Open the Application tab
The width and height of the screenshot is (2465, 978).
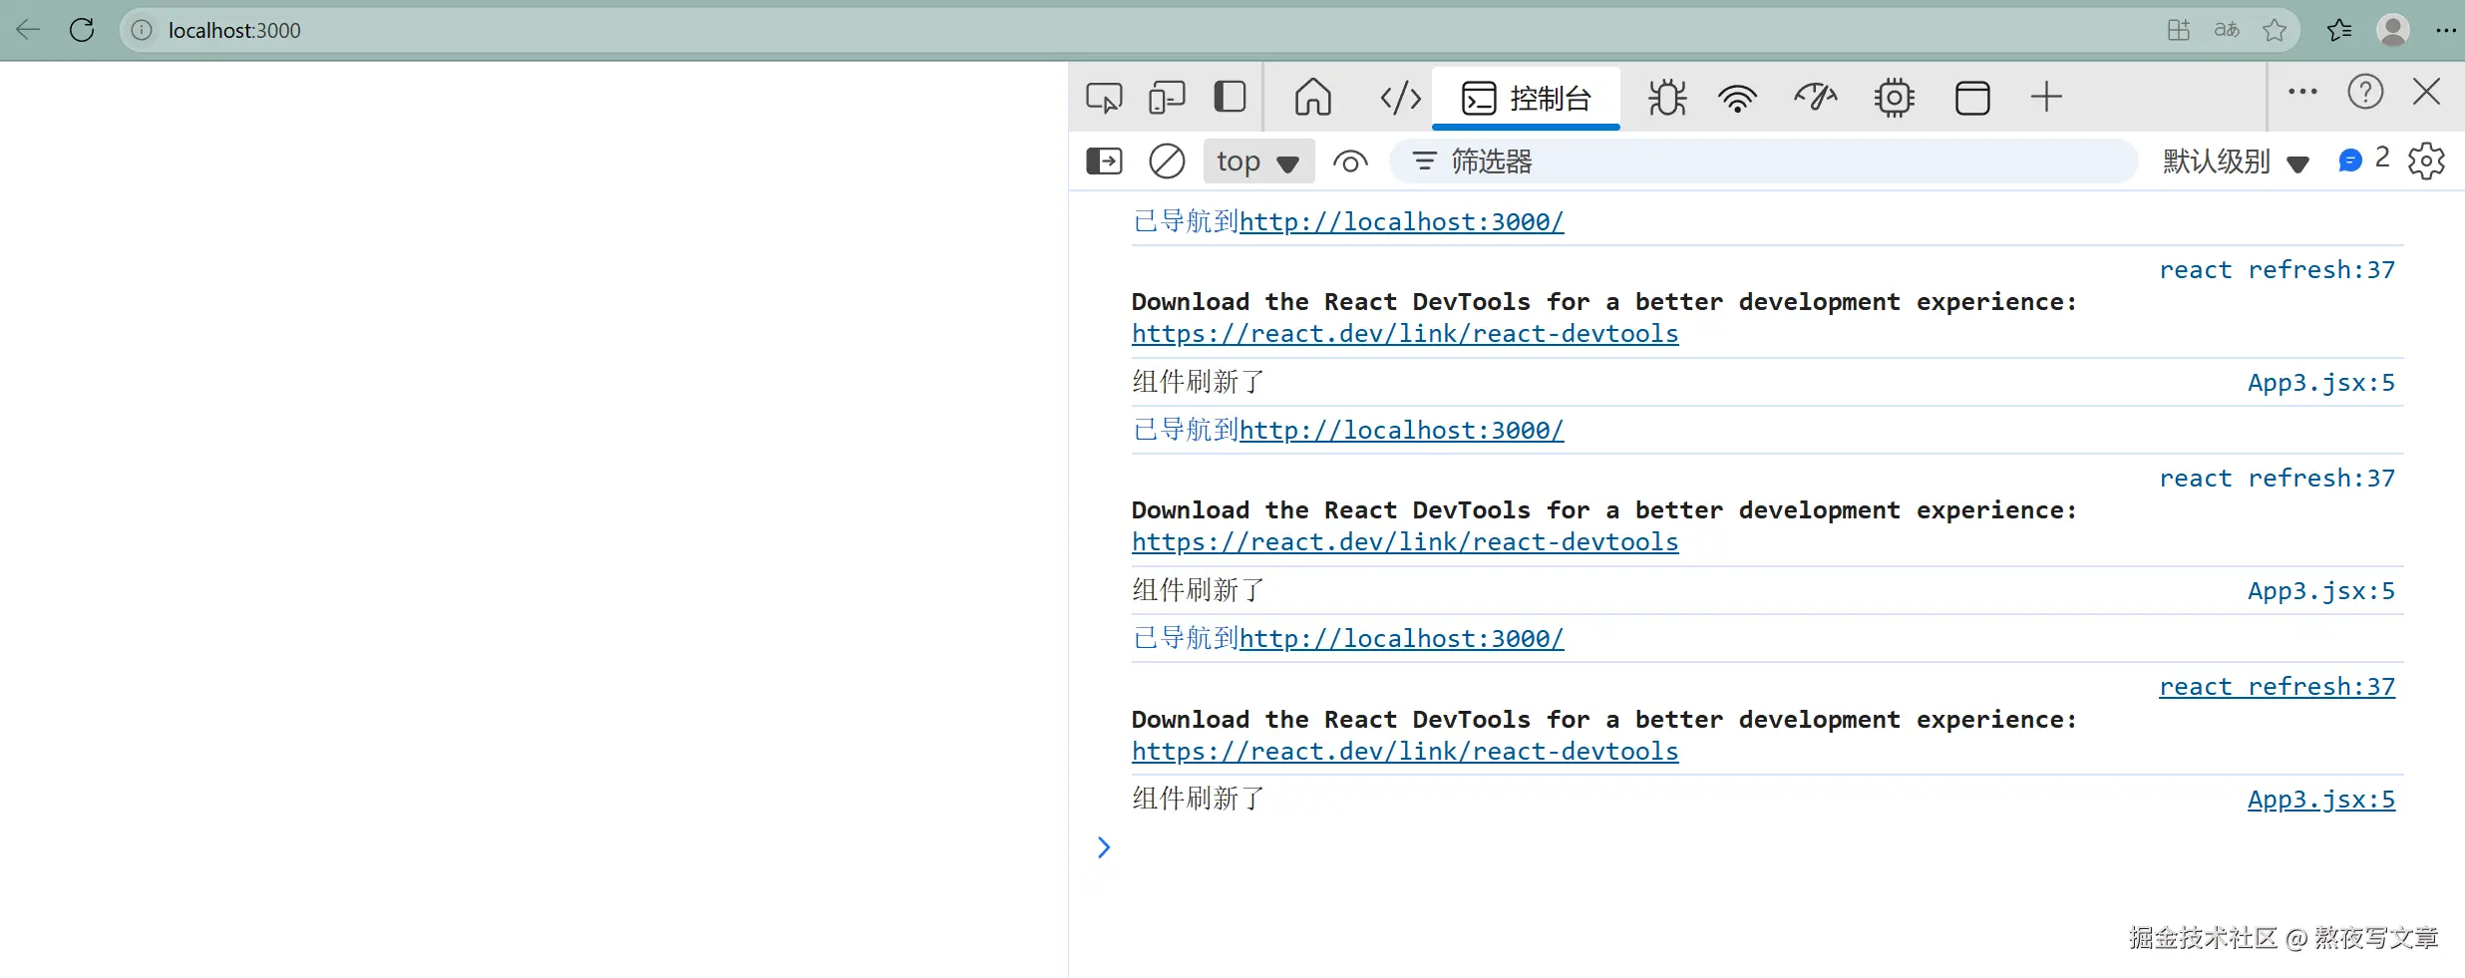1972,98
